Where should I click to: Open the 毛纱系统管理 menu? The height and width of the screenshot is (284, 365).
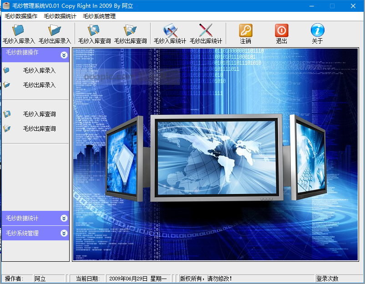pyautogui.click(x=99, y=16)
